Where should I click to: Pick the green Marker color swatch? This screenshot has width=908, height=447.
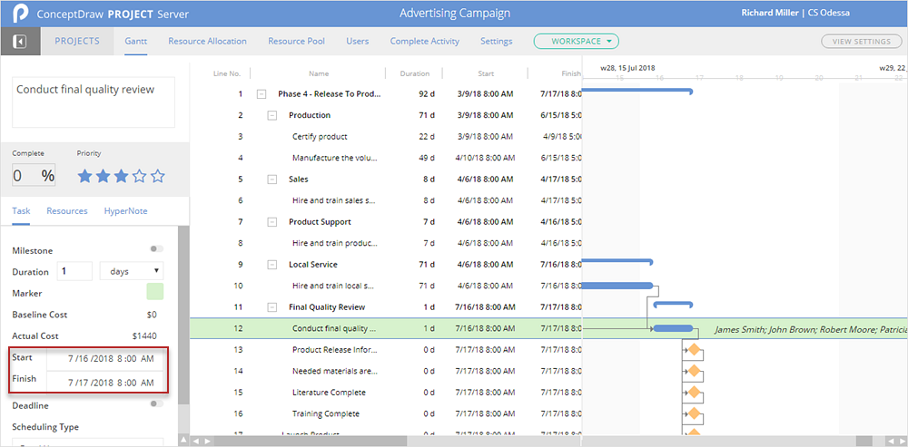[x=155, y=293]
